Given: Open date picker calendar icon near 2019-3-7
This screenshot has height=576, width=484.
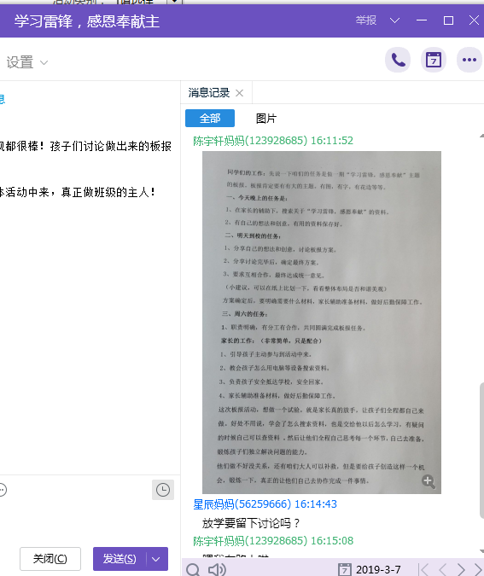Looking at the screenshot, I should tap(344, 569).
